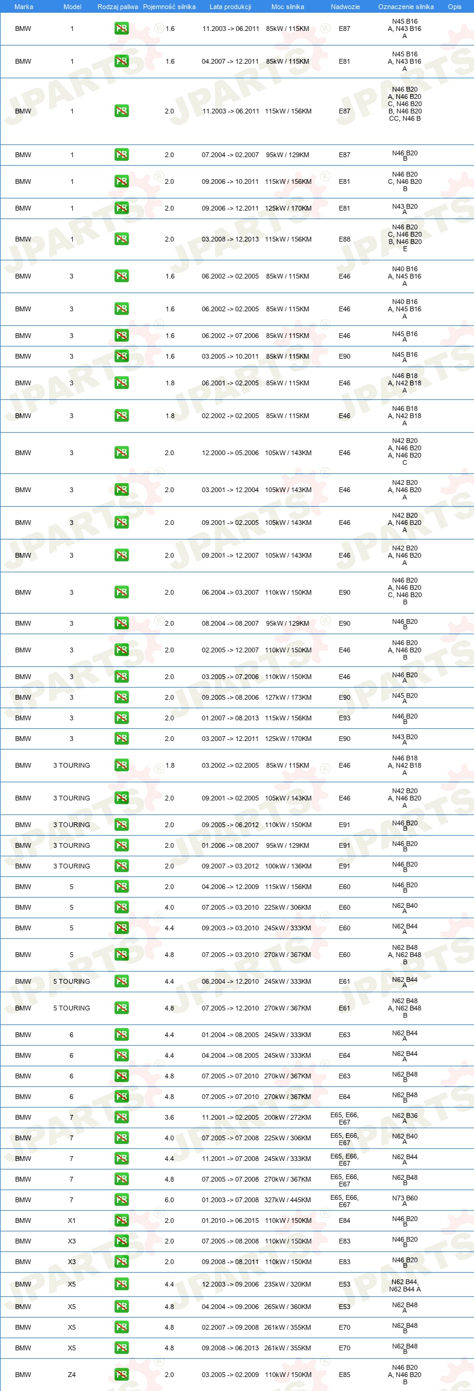Click the fuel icon in the BMW 7 3.6 row

pyautogui.click(x=121, y=1117)
